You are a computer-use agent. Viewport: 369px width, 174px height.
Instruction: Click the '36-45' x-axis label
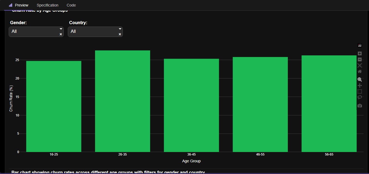point(191,154)
